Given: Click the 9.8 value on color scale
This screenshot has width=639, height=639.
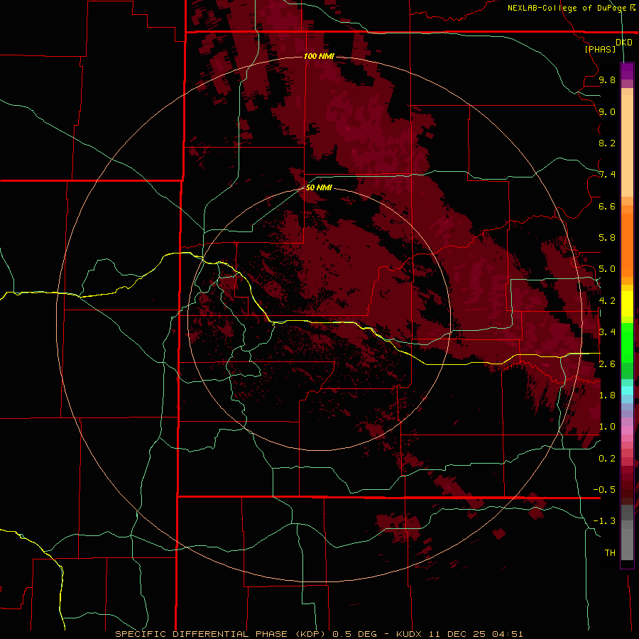Looking at the screenshot, I should click(x=607, y=80).
